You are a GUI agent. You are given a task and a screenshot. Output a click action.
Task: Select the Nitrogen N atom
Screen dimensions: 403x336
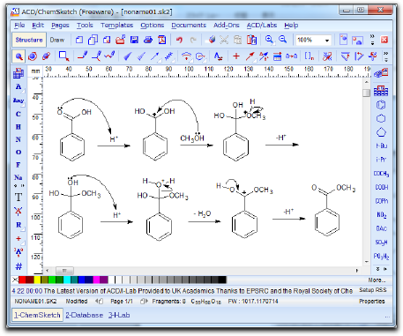tap(19, 139)
